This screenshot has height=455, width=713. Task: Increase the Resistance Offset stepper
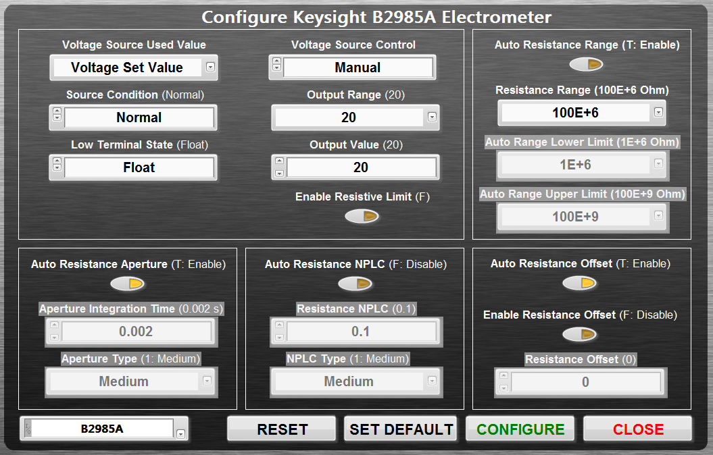503,375
